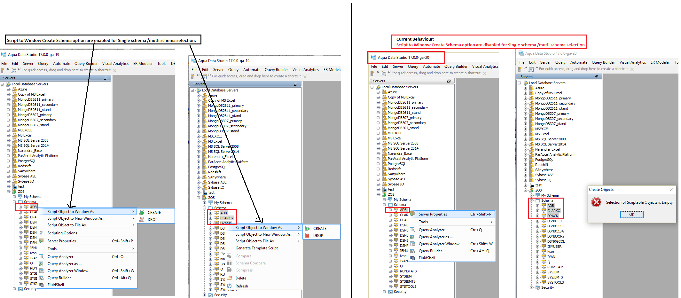The width and height of the screenshot is (681, 298).
Task: Select SAnywhere server in rightmost window
Action: [x=544, y=170]
